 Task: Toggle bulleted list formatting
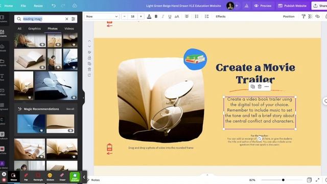click(196, 16)
